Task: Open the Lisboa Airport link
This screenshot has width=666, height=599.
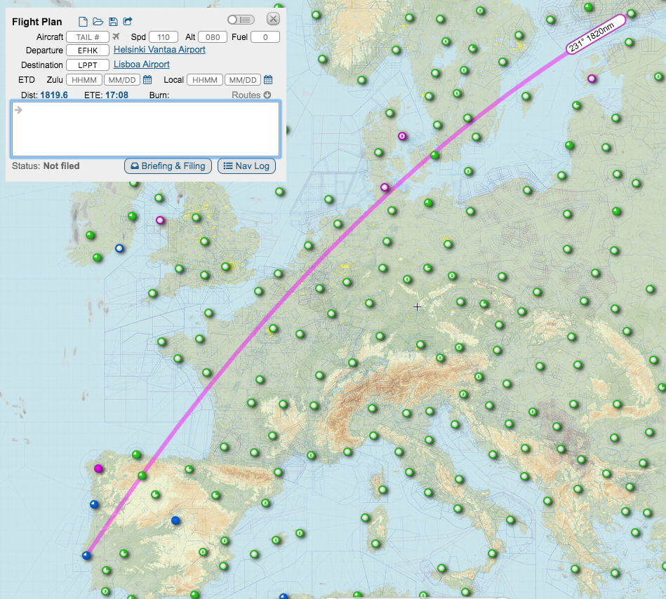Action: coord(141,65)
